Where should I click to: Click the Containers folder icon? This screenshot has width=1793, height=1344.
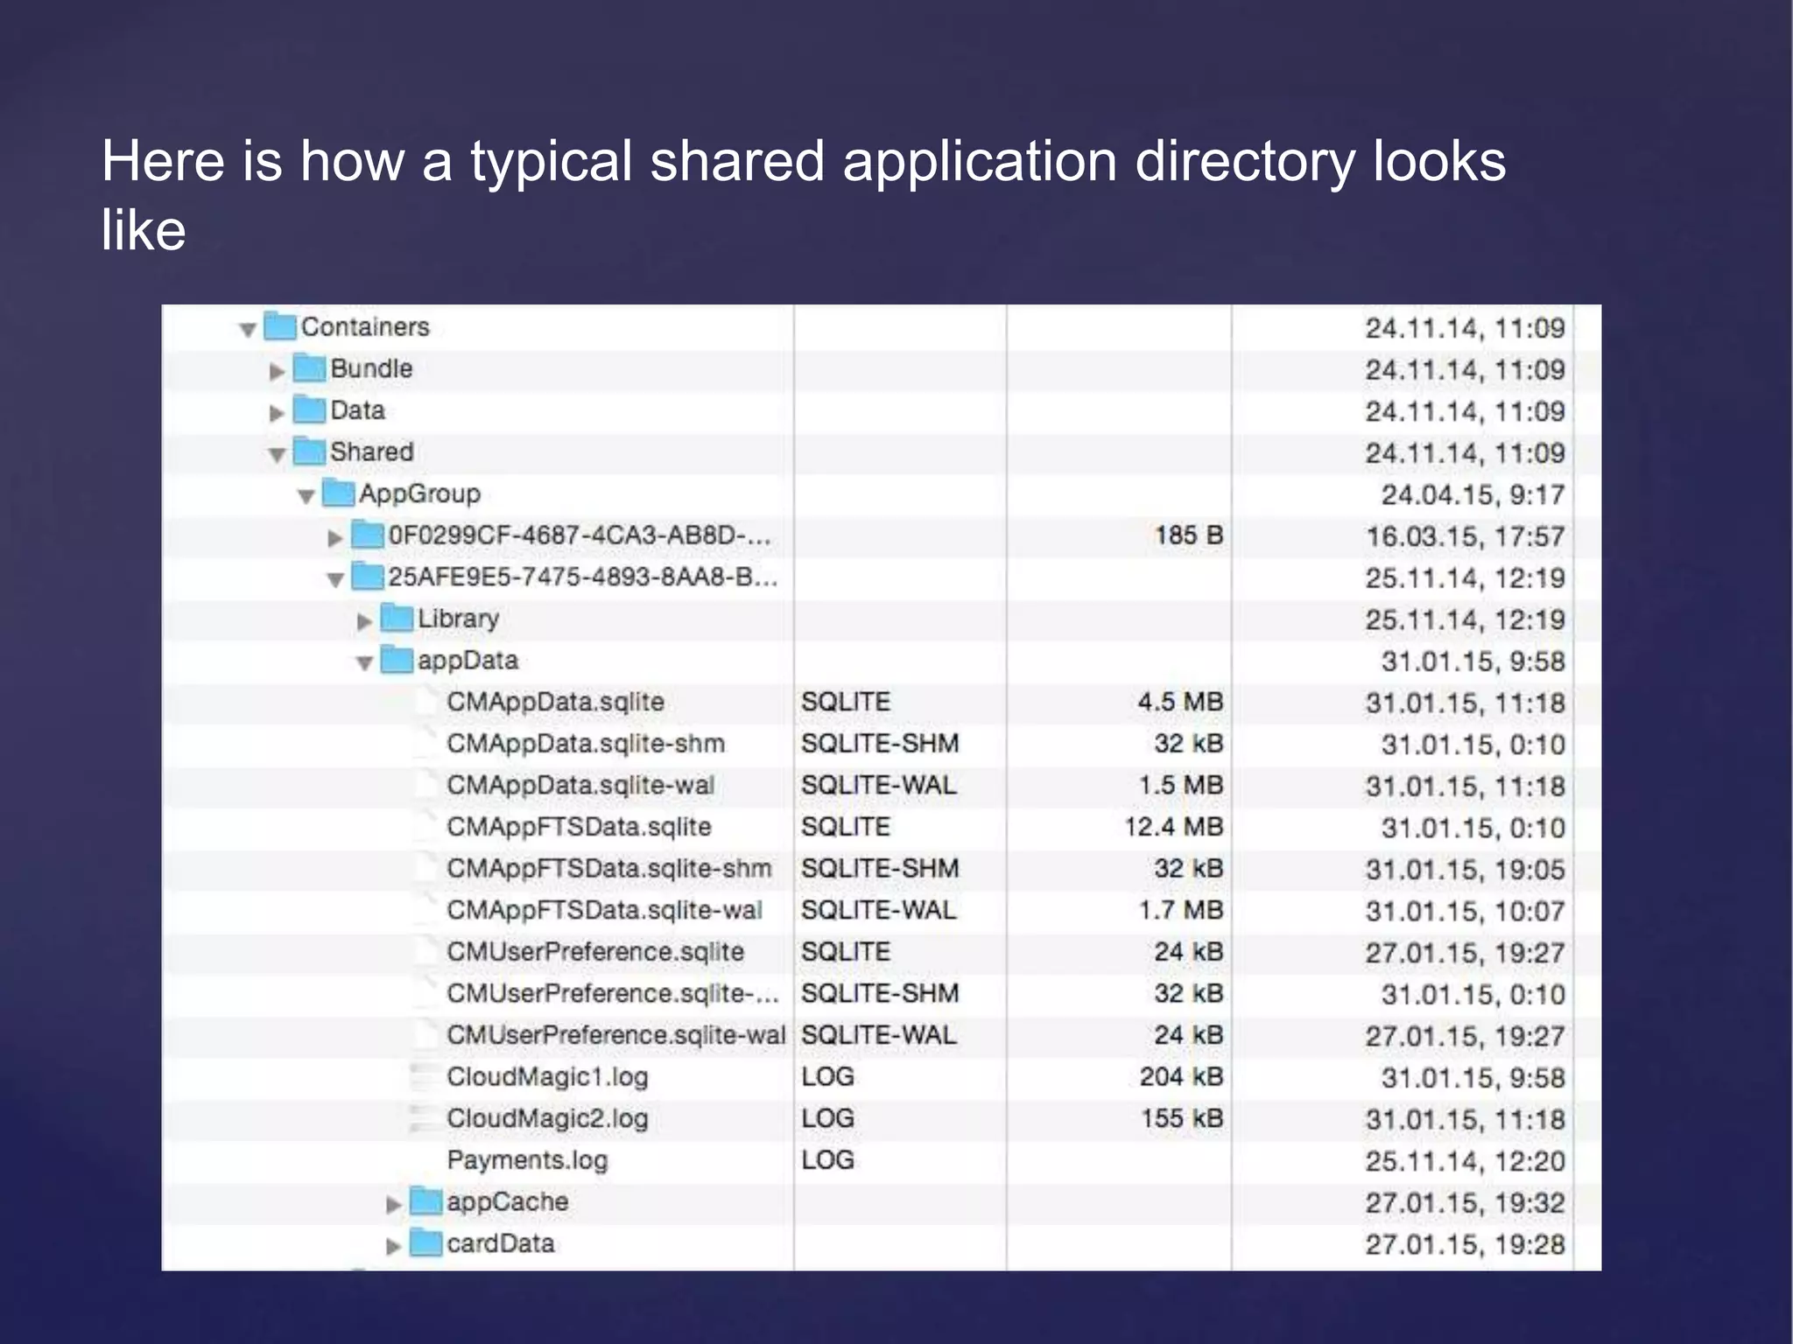(x=280, y=326)
